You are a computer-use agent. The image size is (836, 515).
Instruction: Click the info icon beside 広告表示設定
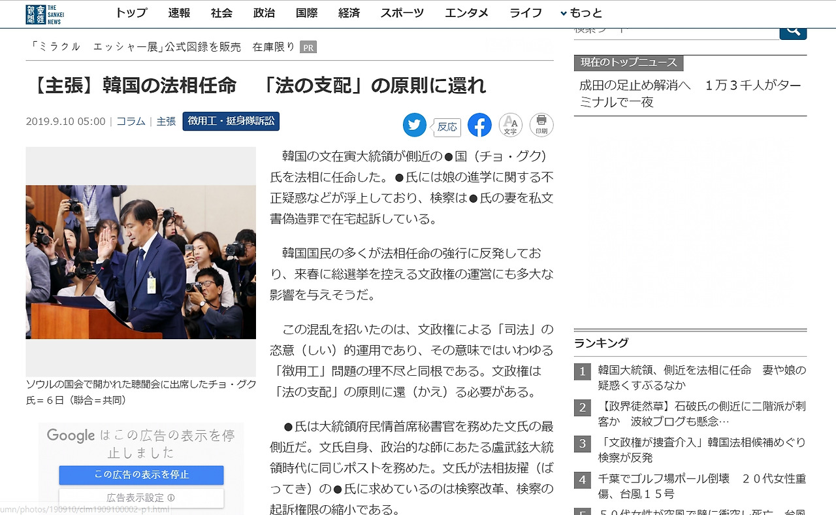click(171, 498)
